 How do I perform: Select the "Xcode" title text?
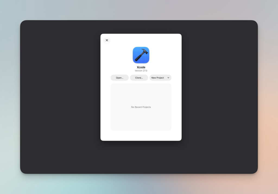[x=141, y=67]
